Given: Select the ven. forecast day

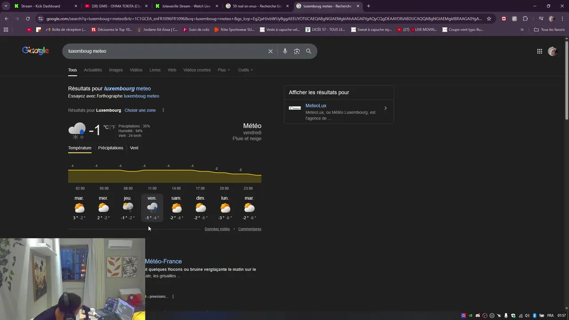Looking at the screenshot, I should coord(152,208).
